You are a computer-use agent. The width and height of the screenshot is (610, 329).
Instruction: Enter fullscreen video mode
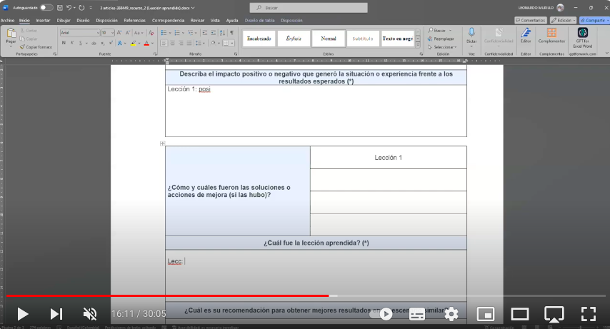click(x=588, y=313)
